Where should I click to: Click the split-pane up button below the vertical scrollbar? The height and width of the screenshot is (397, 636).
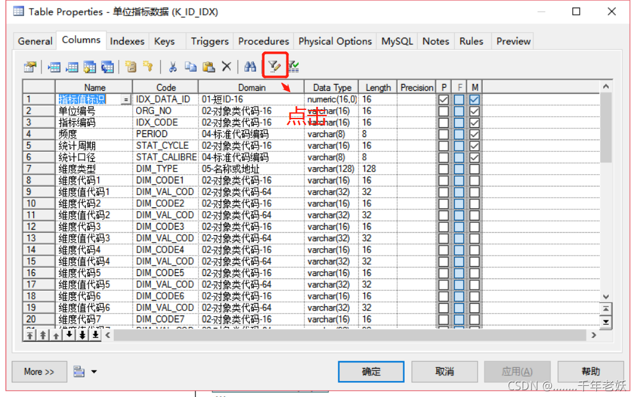[x=606, y=309]
